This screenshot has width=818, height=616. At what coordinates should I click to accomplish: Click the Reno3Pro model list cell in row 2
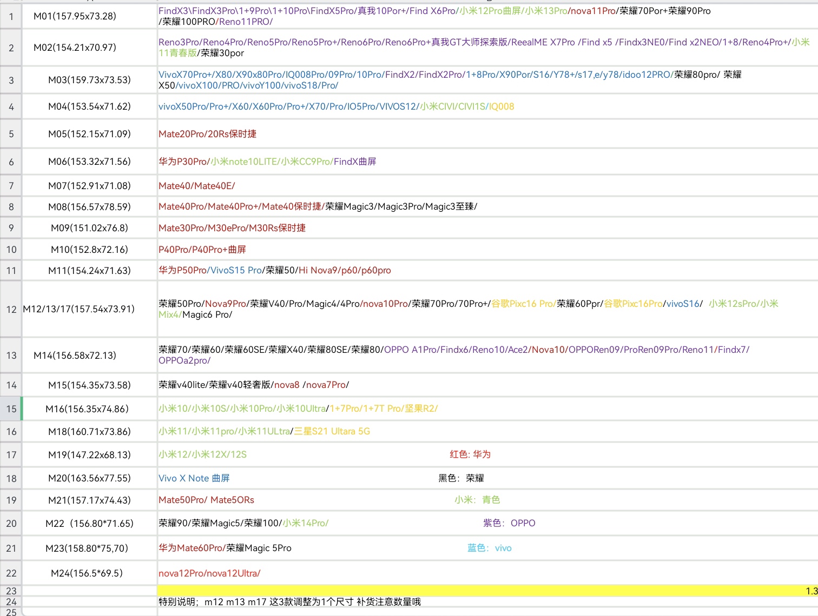487,48
